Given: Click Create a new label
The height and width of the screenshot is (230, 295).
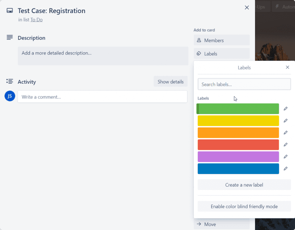Looking at the screenshot, I should 244,185.
